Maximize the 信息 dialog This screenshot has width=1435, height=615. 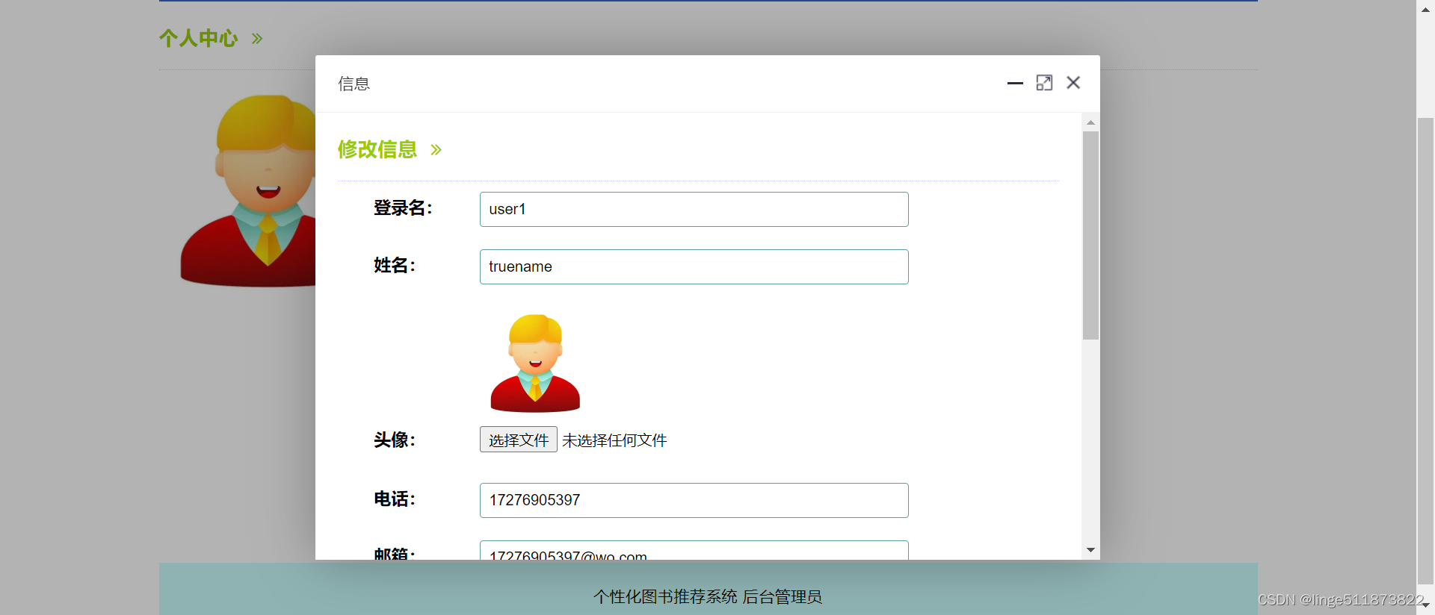pyautogui.click(x=1044, y=83)
